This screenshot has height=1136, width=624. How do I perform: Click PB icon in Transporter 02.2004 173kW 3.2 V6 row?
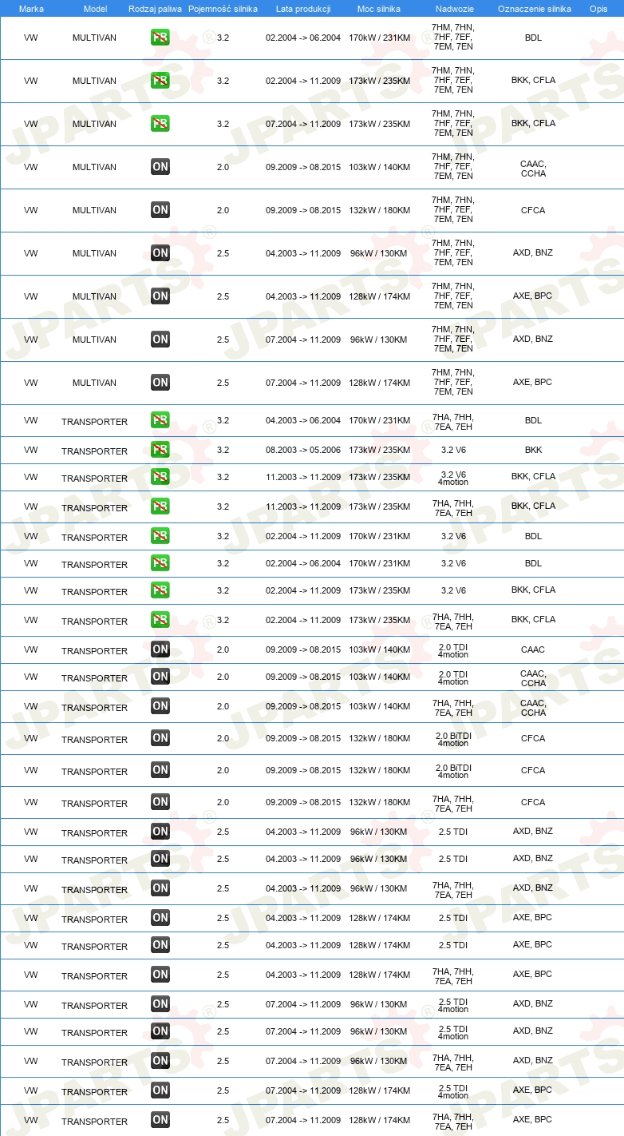coord(160,590)
